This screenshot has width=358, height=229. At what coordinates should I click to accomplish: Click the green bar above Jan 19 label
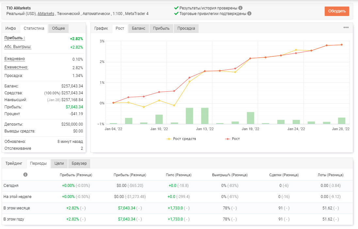(251, 118)
